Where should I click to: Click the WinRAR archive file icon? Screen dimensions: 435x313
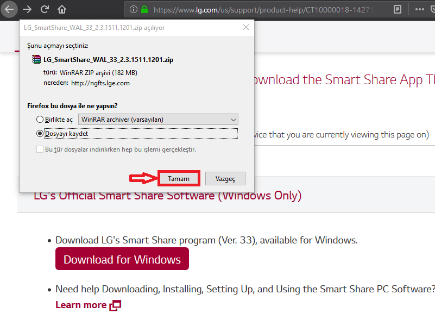[36, 59]
